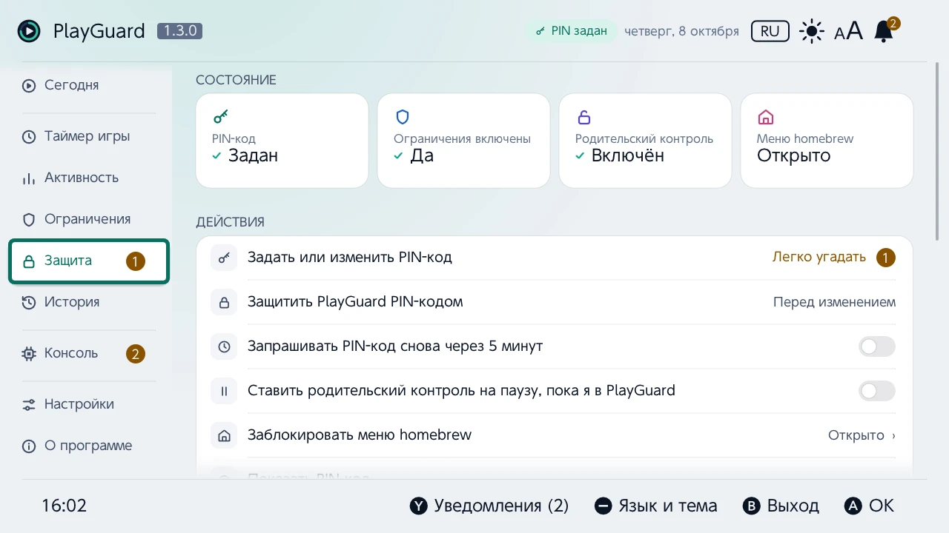Click the house icon in Меню homebrew card
The height and width of the screenshot is (533, 949).
point(766,117)
